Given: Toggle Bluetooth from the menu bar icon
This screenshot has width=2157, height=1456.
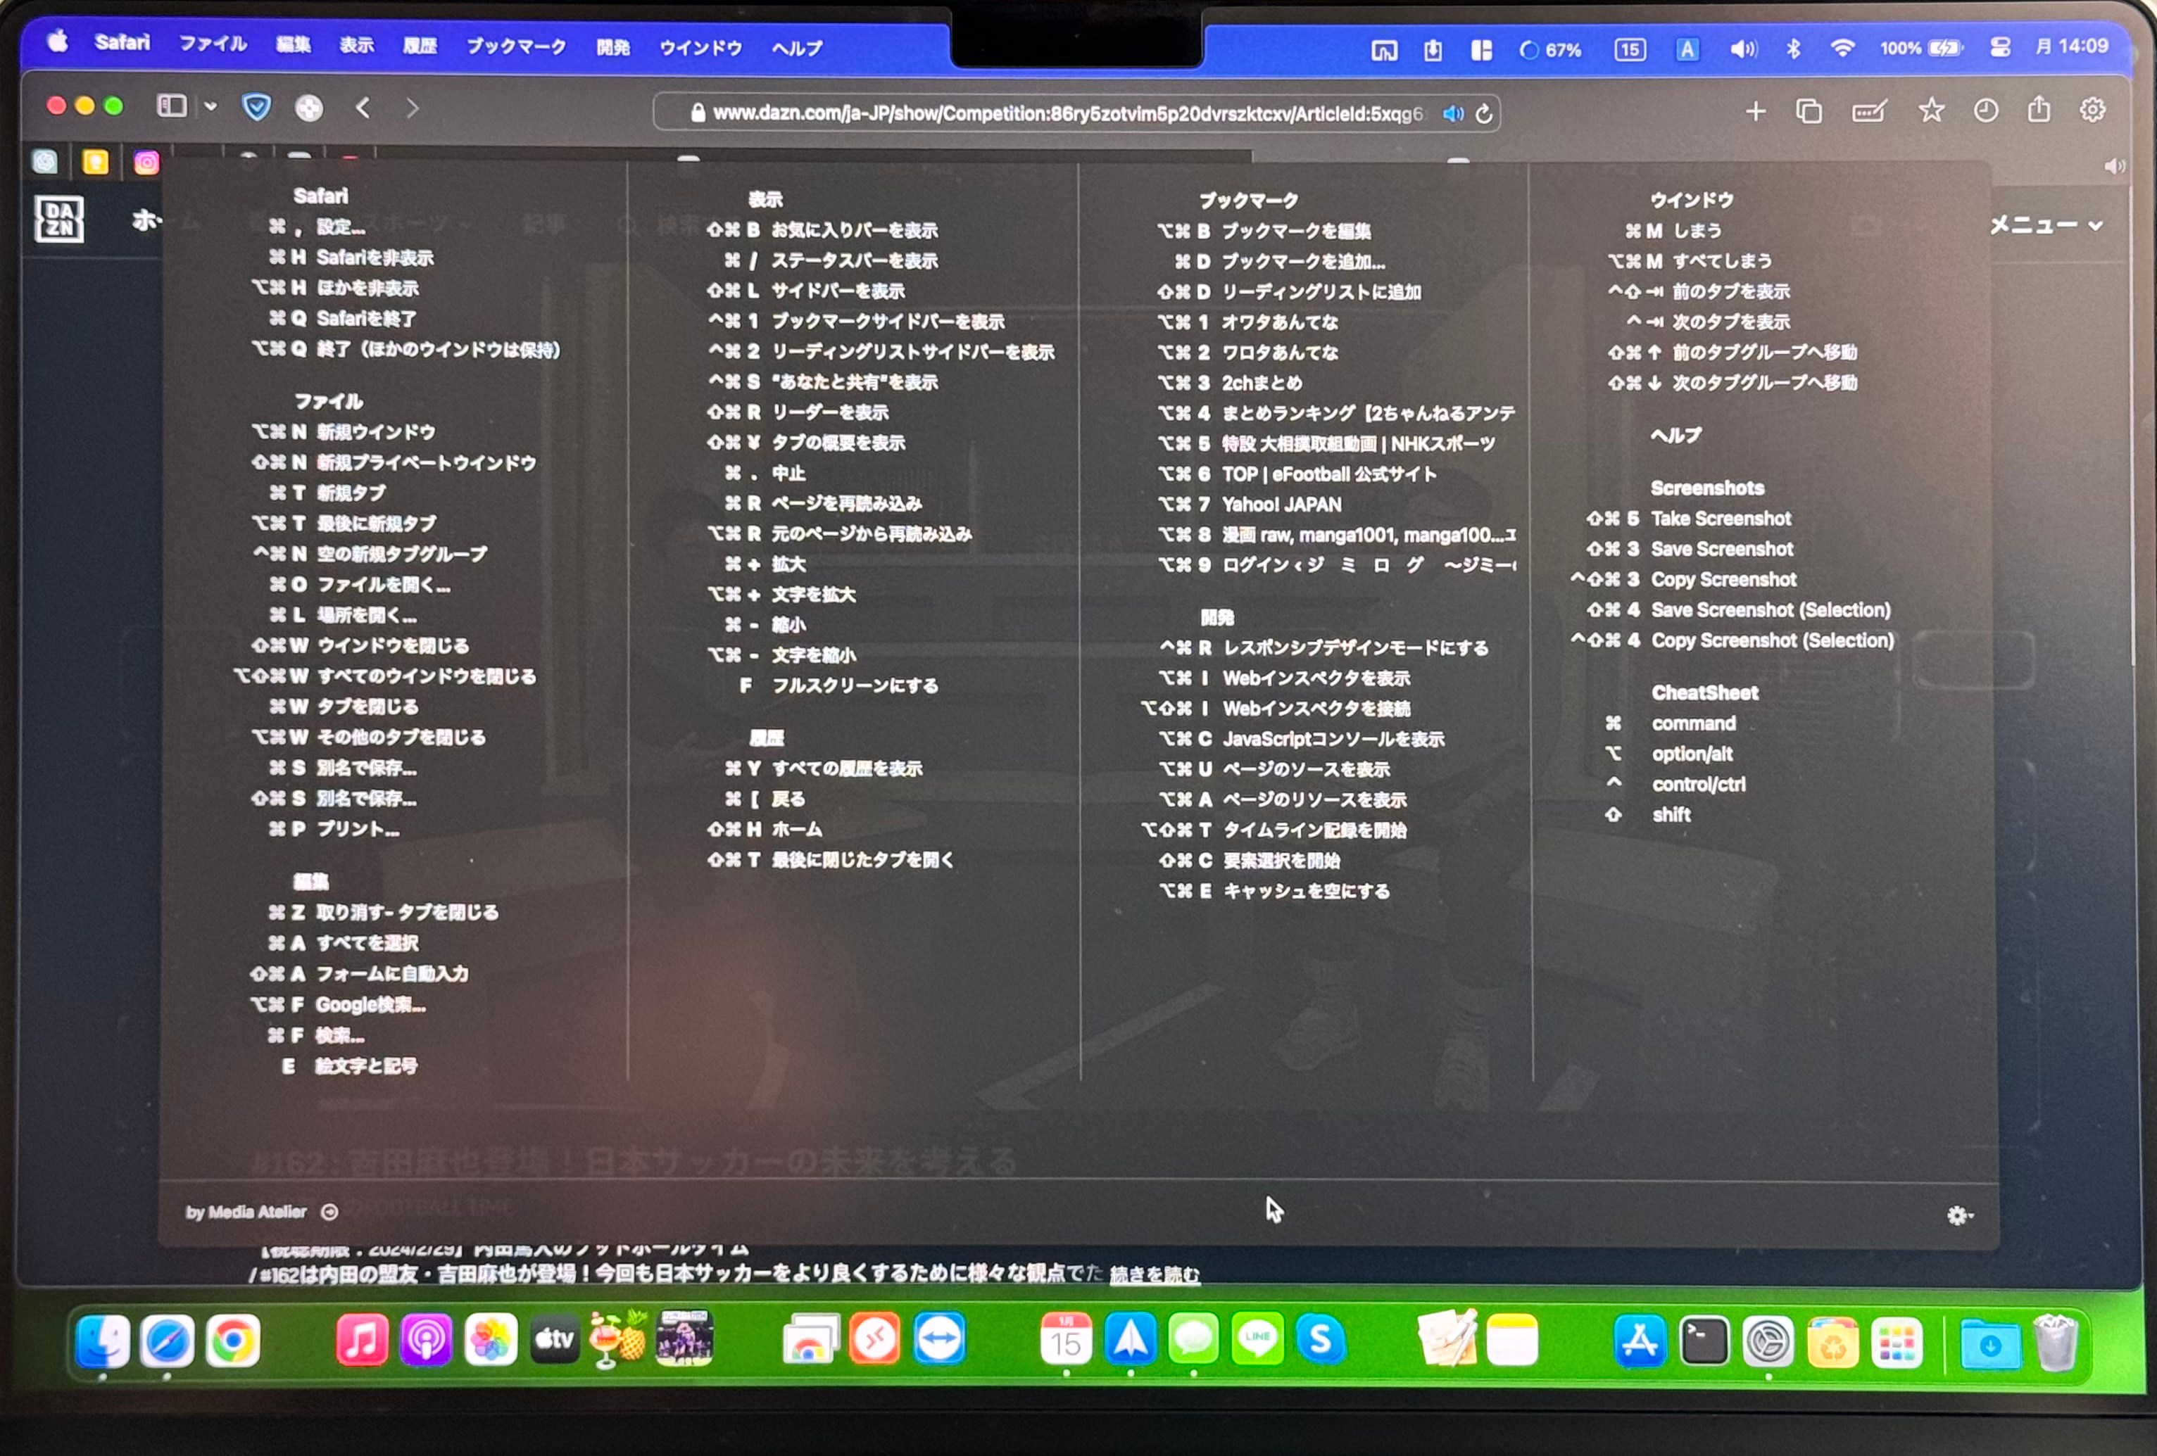Looking at the screenshot, I should [1793, 49].
